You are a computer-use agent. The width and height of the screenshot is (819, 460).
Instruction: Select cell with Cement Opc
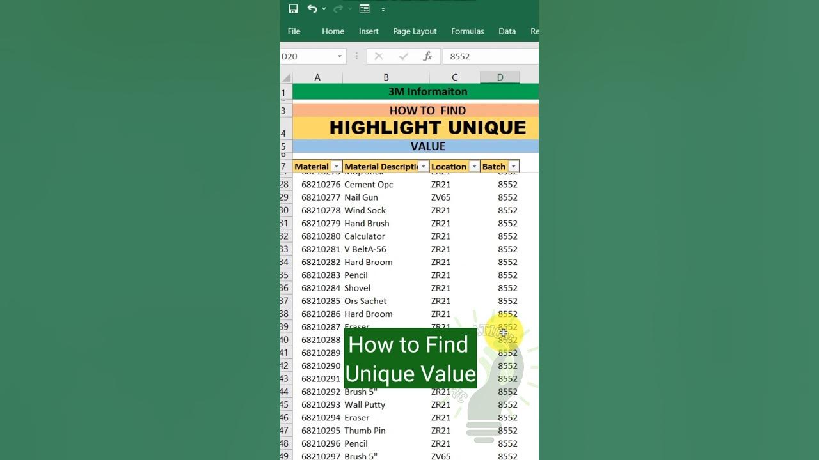(386, 185)
